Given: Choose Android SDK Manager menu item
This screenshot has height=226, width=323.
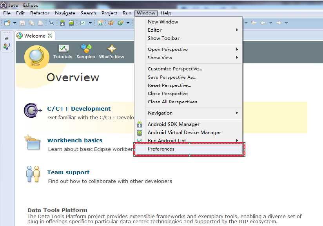Looking at the screenshot, I should pos(189,124).
